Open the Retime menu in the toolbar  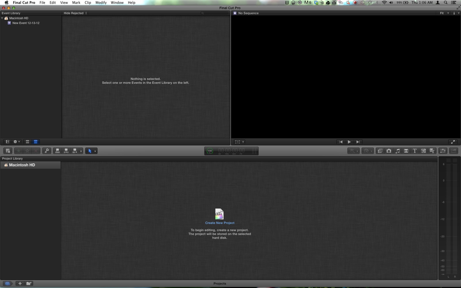[367, 151]
